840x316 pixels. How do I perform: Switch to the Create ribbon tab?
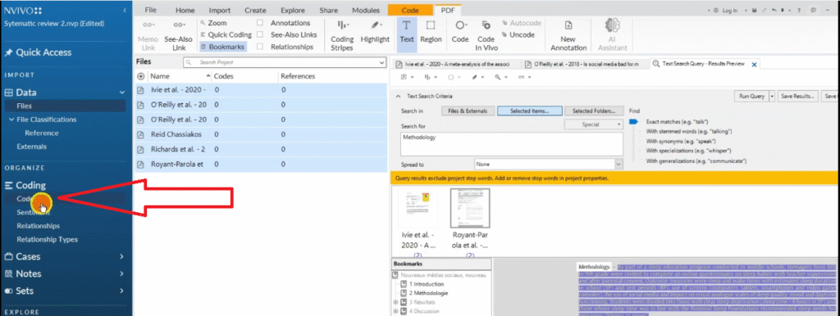tap(256, 10)
